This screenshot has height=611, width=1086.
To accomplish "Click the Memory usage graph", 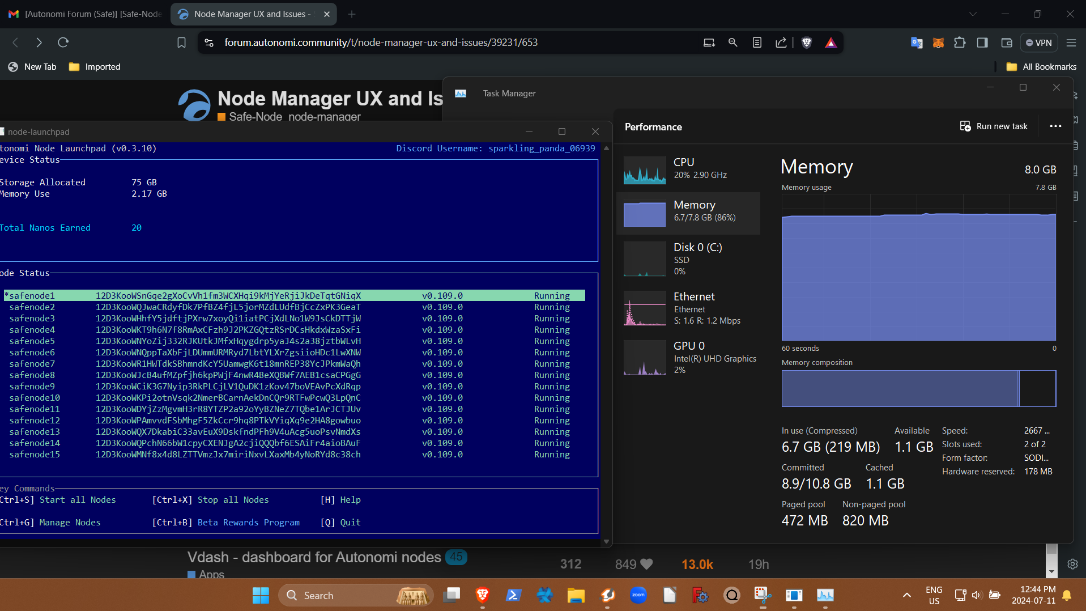I will pos(919,268).
